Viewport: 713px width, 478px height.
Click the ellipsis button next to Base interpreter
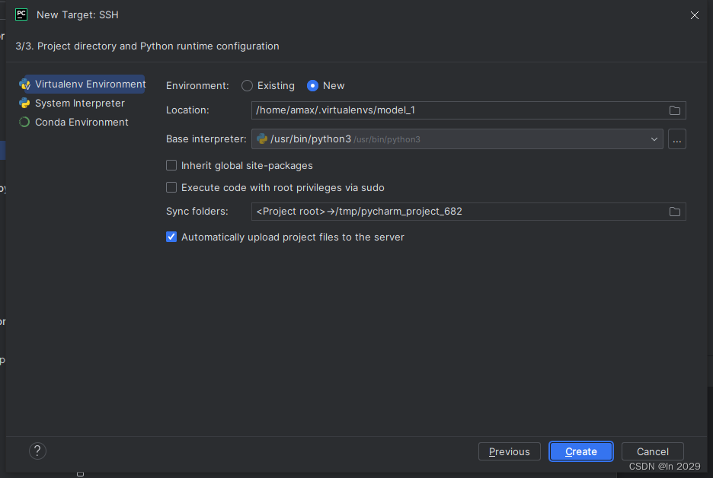[x=677, y=139]
